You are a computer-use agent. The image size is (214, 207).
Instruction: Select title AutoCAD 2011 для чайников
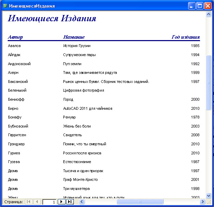point(88,108)
